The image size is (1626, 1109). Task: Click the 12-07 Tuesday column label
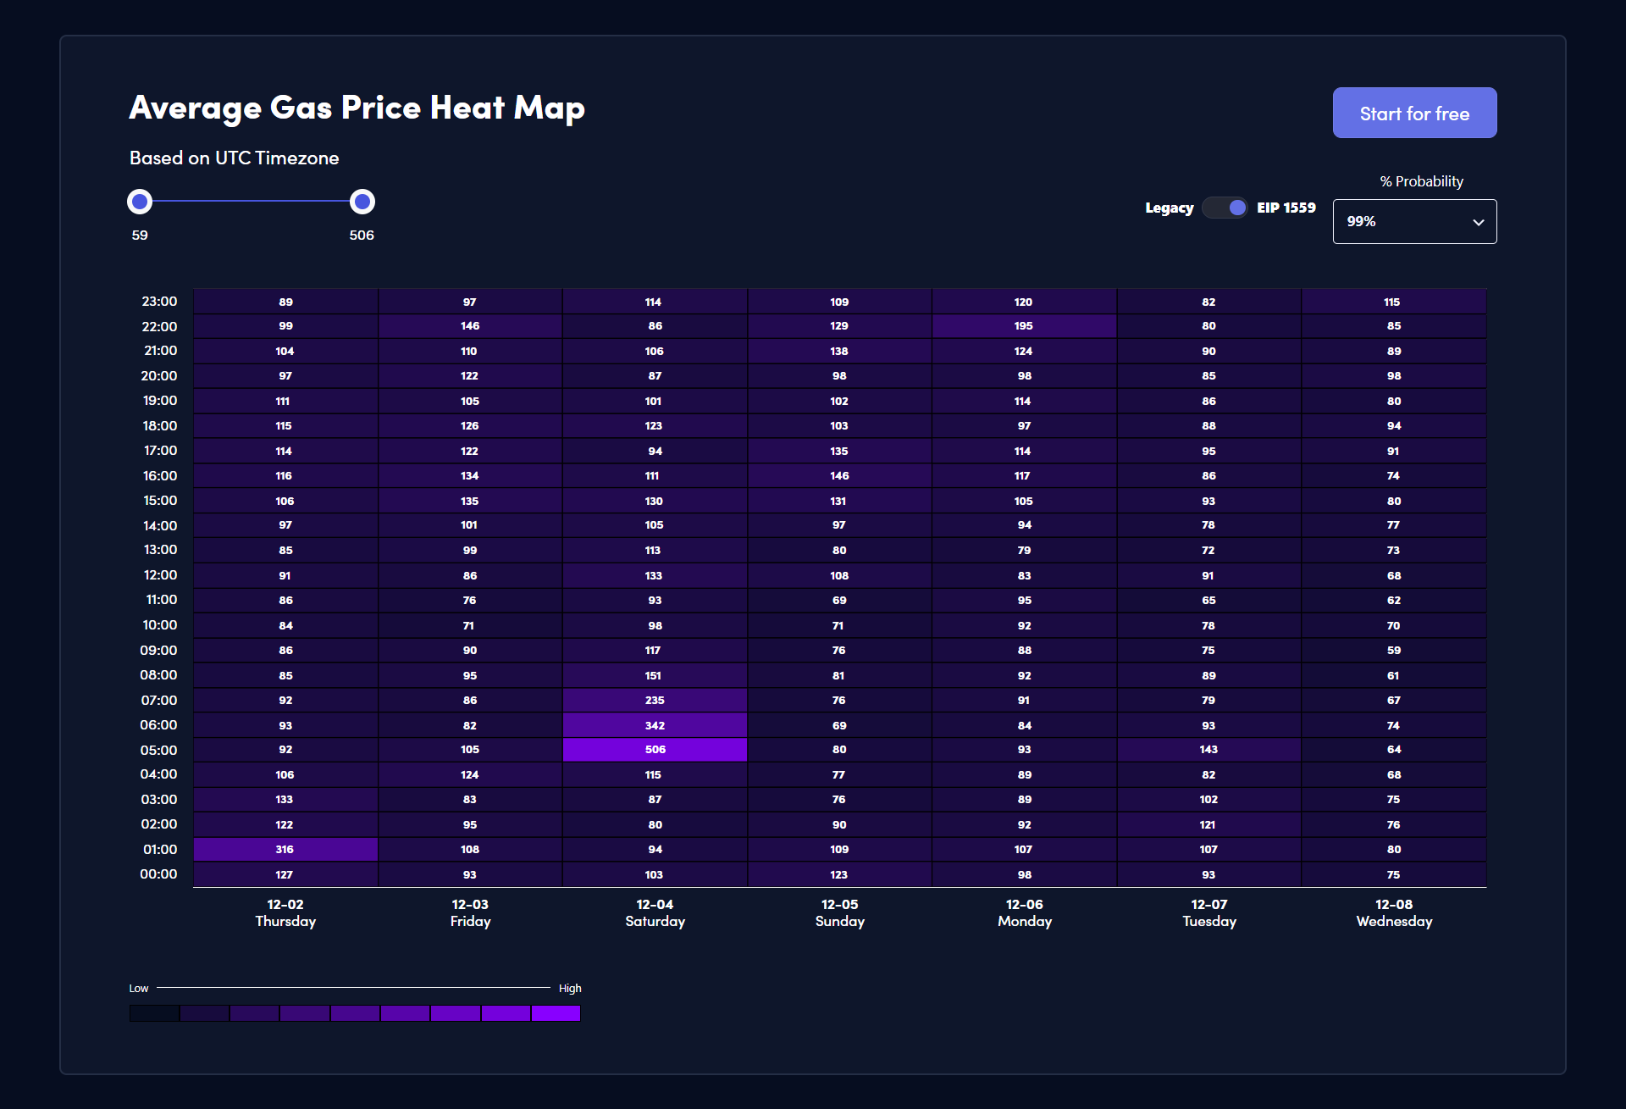(x=1208, y=912)
